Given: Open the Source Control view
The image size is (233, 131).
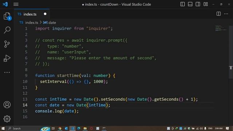Looking at the screenshot, I should coord(7,44).
